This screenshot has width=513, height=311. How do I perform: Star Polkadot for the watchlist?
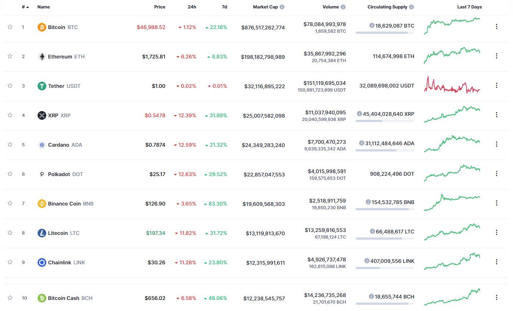pyautogui.click(x=10, y=174)
